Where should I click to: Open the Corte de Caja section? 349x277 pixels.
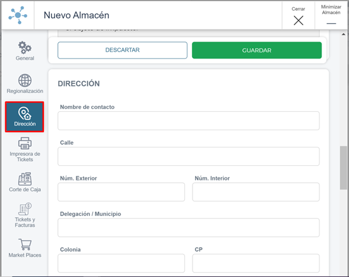[25, 182]
